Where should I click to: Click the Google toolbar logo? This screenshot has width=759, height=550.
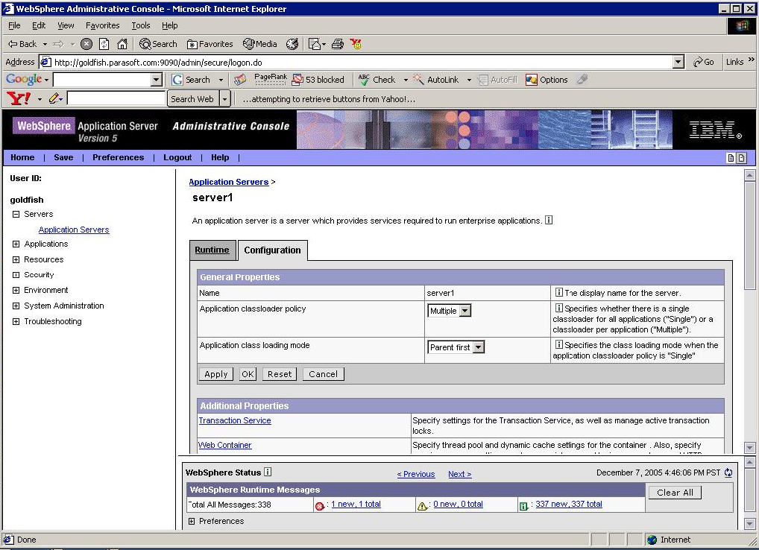click(24, 79)
